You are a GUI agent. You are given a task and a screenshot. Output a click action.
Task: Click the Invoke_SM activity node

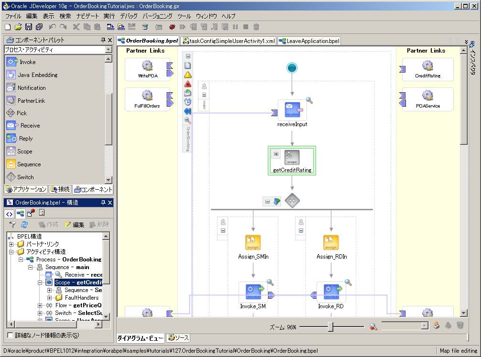click(x=253, y=292)
